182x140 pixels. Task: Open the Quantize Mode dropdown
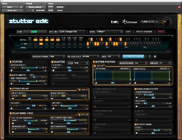coord(81,63)
